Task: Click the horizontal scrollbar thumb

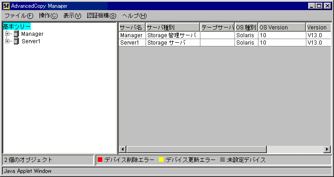Action: point(196,149)
